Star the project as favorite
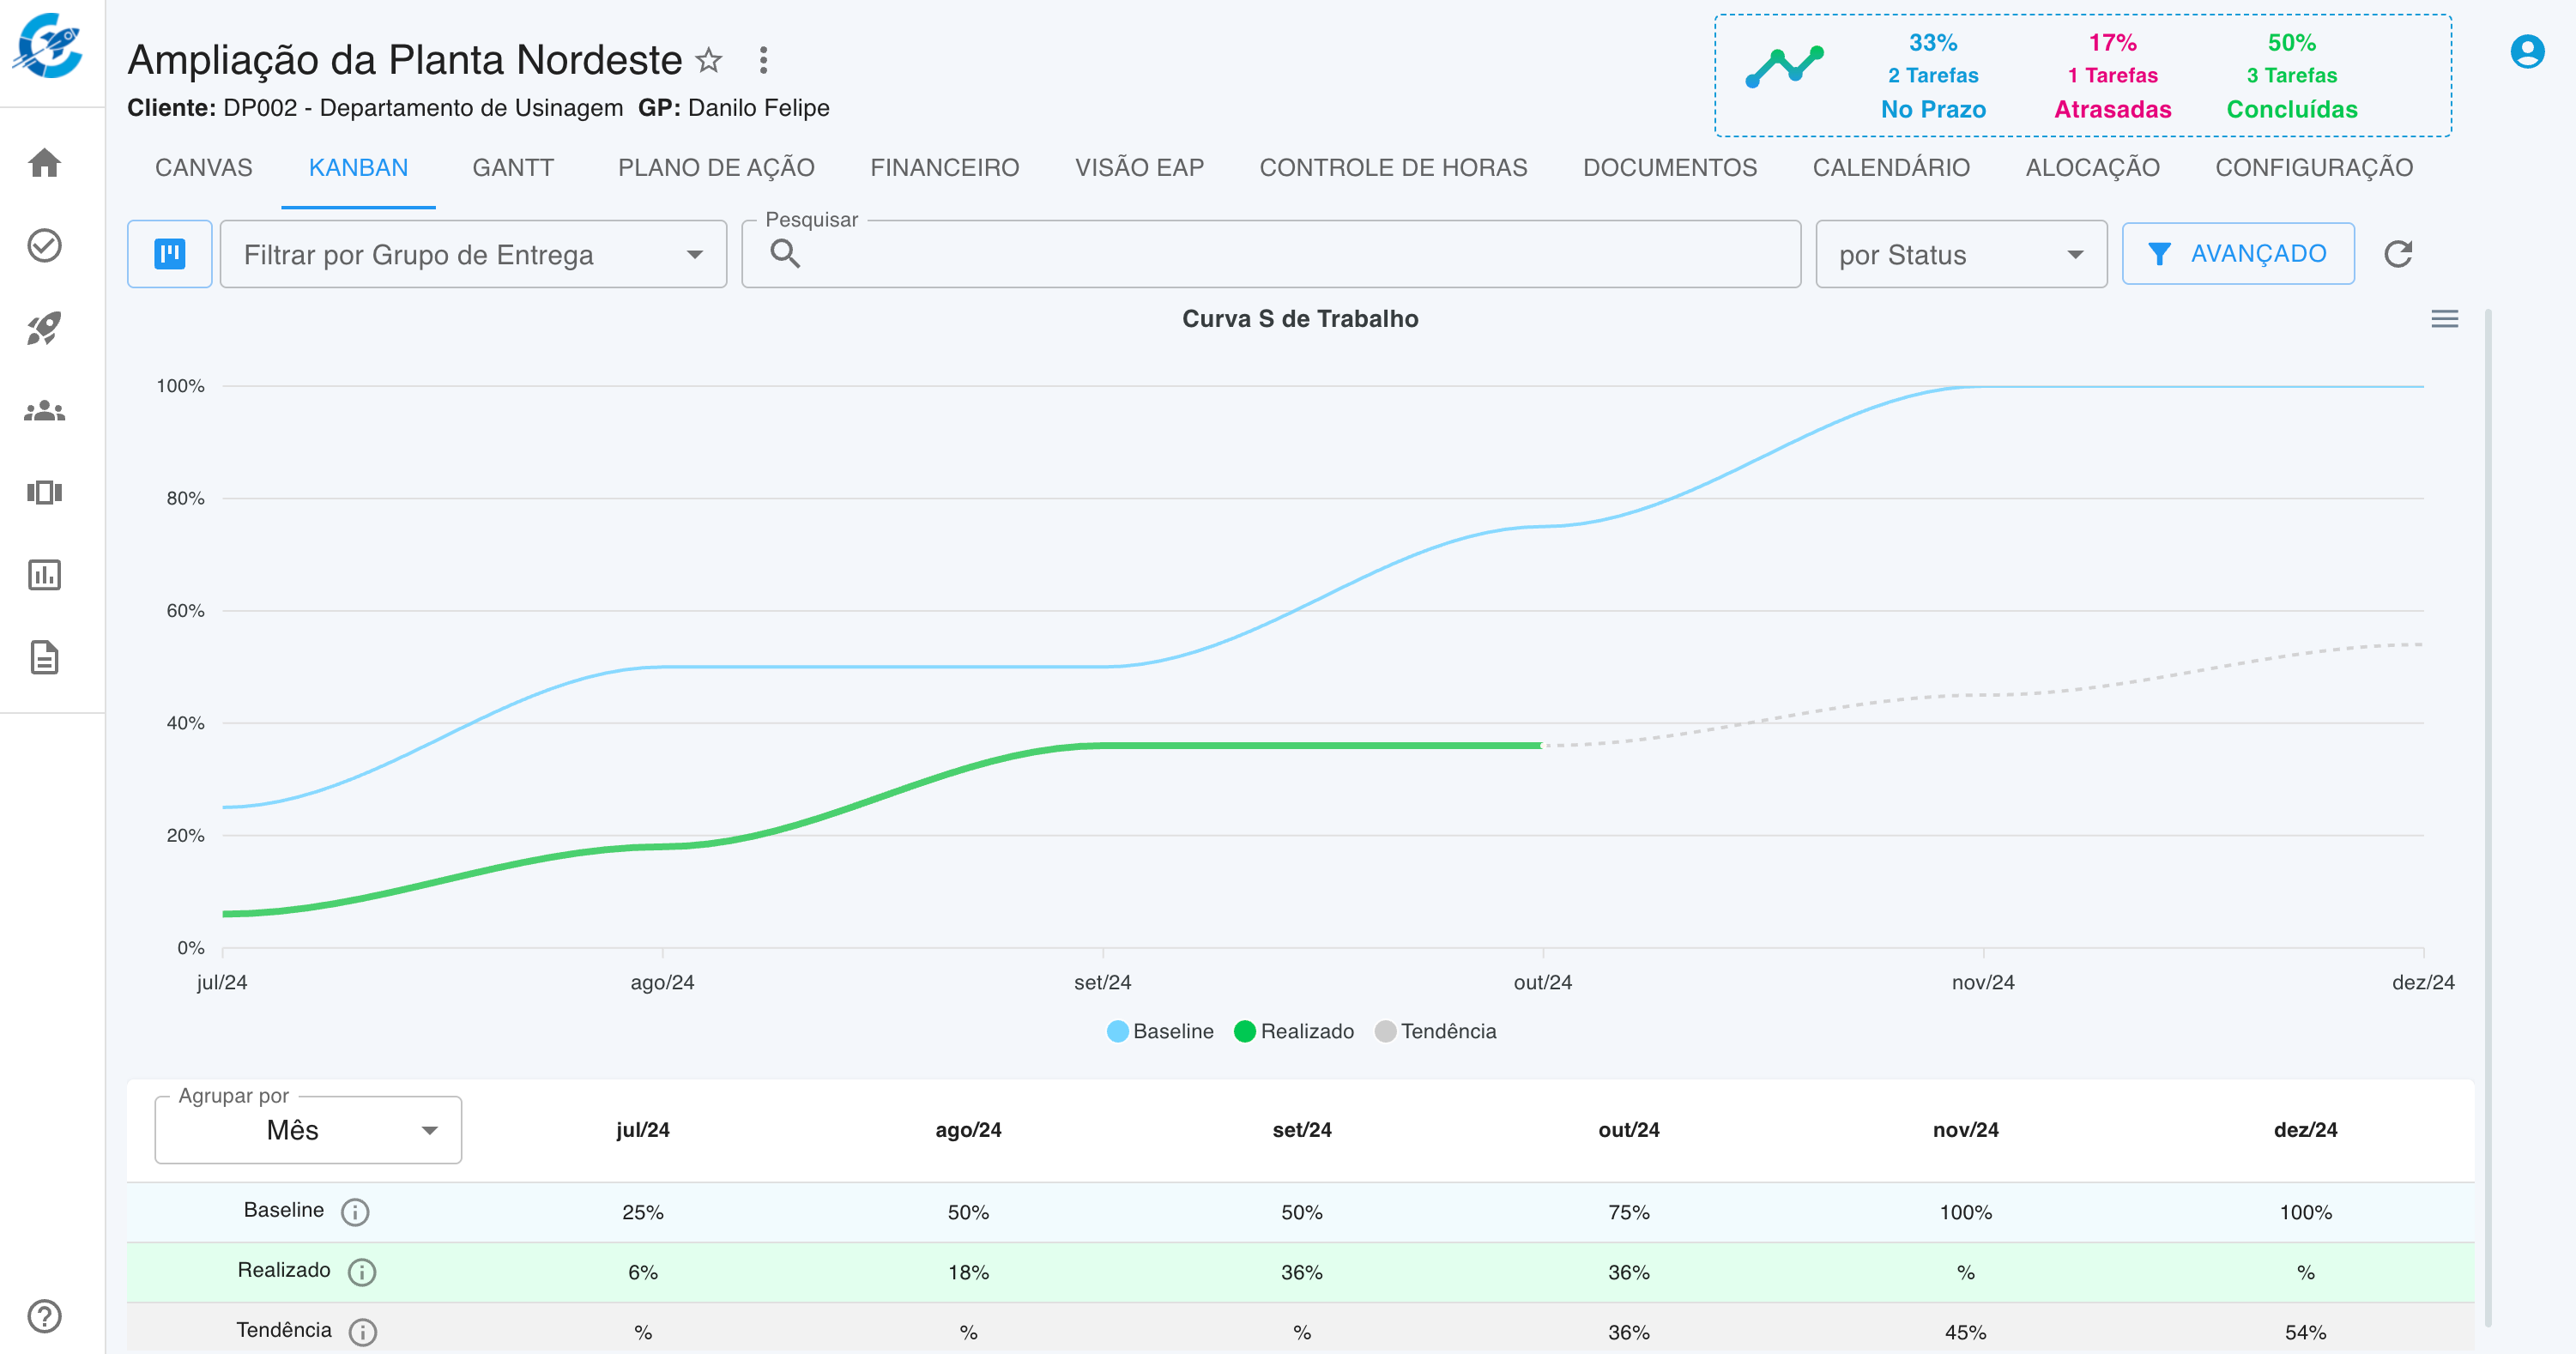Viewport: 2576px width, 1354px height. (x=709, y=60)
